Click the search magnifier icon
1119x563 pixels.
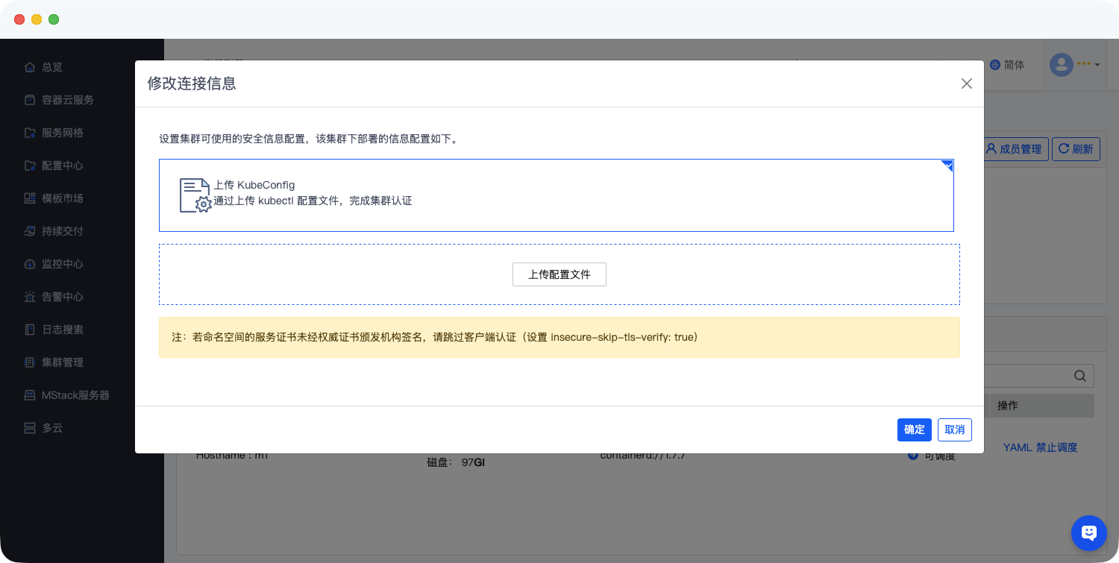(1079, 376)
